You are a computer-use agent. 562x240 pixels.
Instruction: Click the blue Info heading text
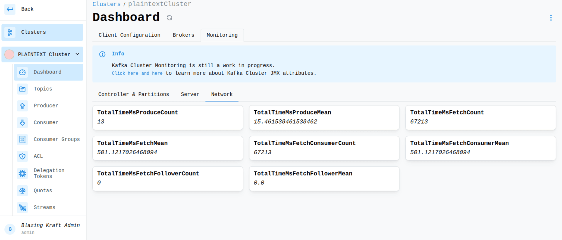coord(118,54)
